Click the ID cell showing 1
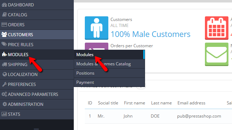The height and width of the screenshot is (130, 232). [90, 116]
